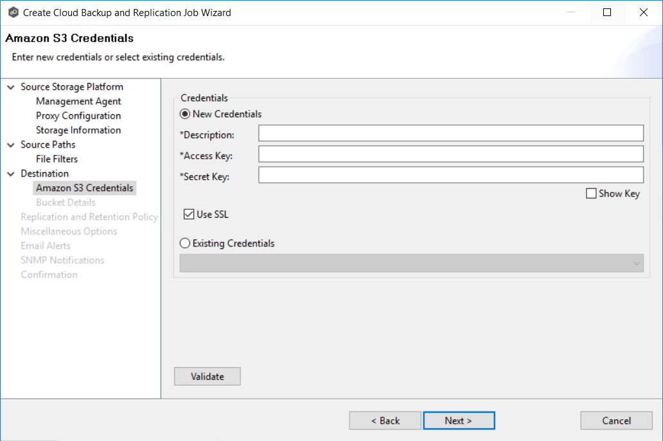The width and height of the screenshot is (663, 441).
Task: Click the SNMP Notifications step
Action: pyautogui.click(x=62, y=260)
